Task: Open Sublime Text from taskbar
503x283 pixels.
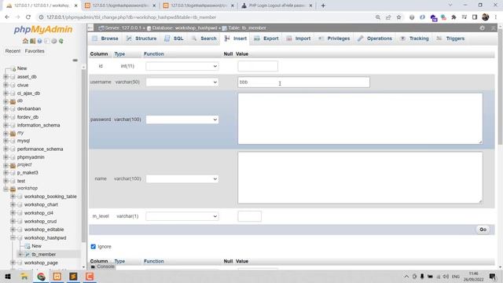Action: click(x=73, y=277)
